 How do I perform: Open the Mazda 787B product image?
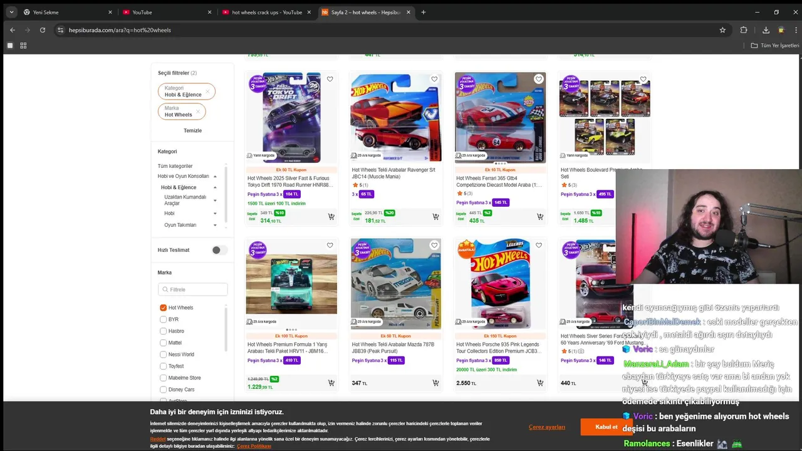tap(395, 284)
